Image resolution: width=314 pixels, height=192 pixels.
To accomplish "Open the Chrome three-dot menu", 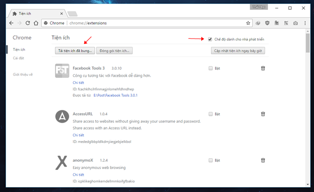I will (305, 23).
